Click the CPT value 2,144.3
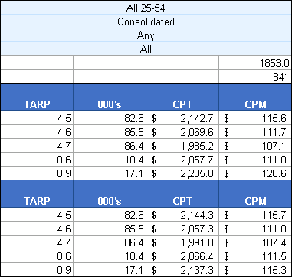 [x=182, y=215]
